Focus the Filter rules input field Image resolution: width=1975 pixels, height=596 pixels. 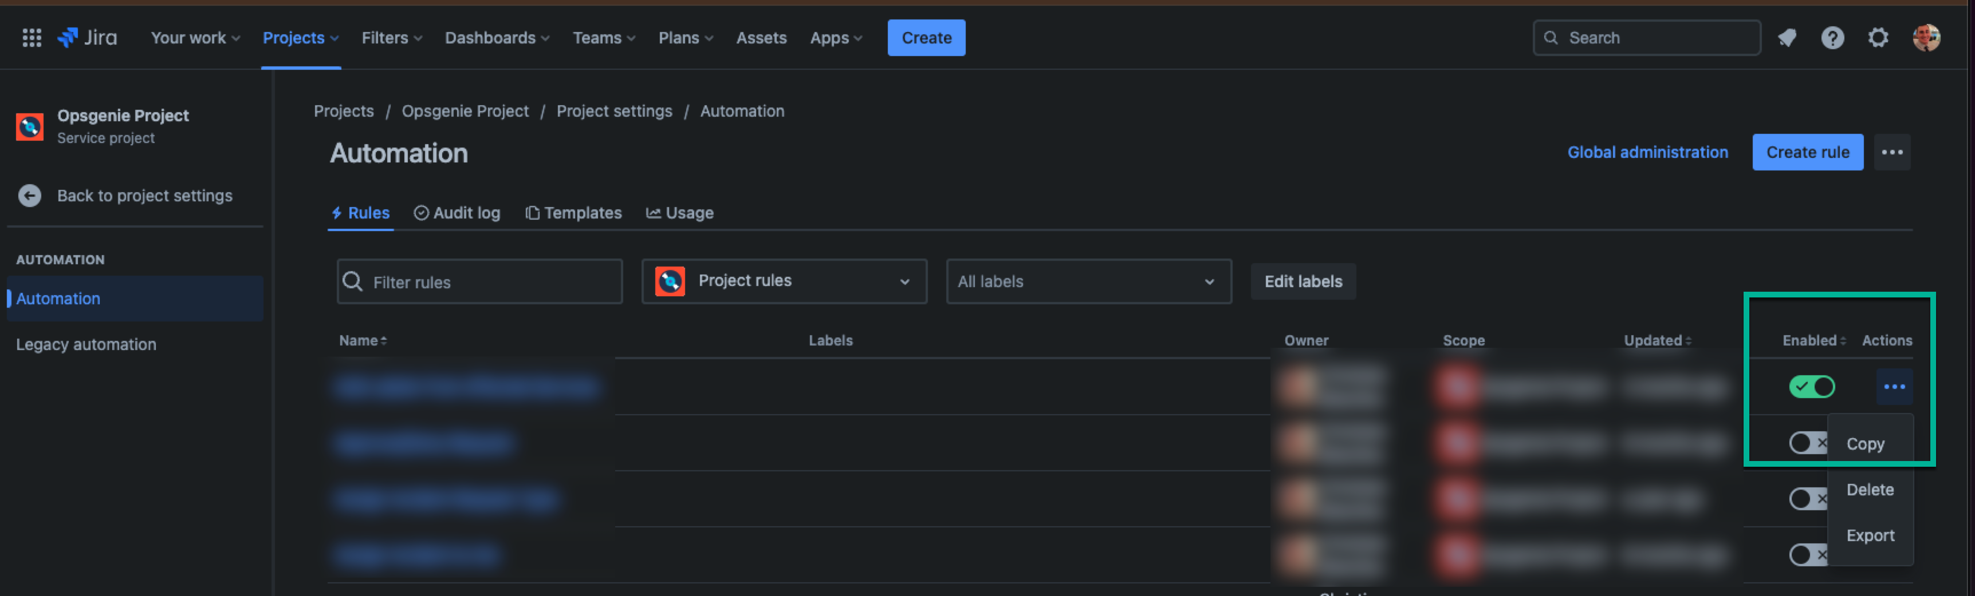[479, 282]
